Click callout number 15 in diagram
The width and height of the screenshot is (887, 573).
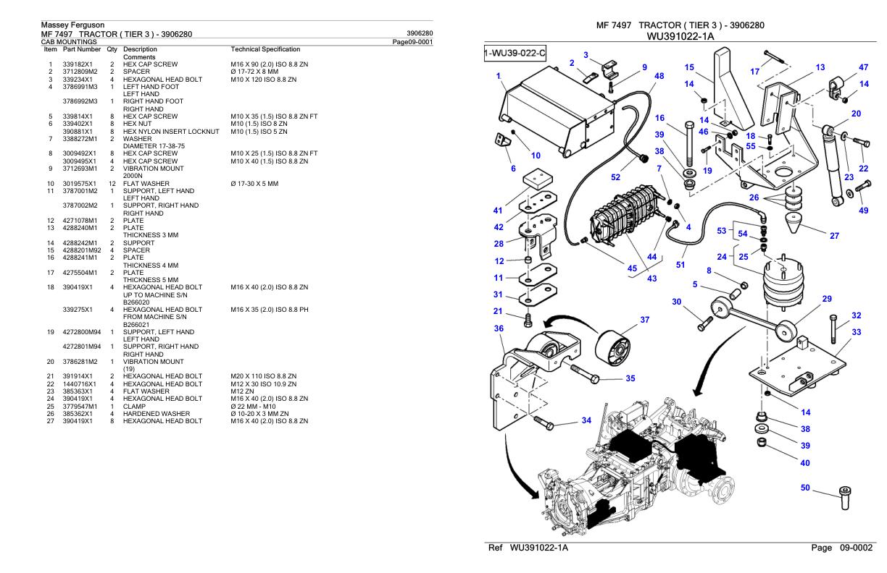pos(689,67)
